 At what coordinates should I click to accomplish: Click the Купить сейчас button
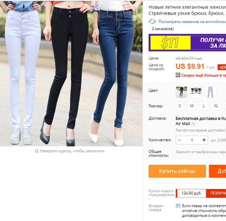[177, 171]
